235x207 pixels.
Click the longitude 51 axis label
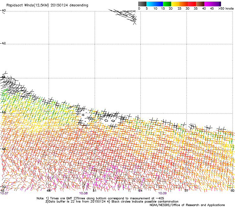[94, 191]
